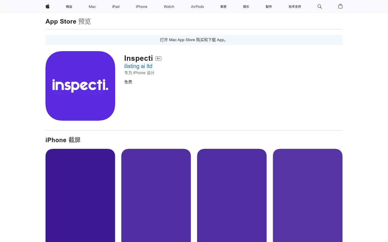
Task: Click the 免费 price label
Action: tap(128, 82)
